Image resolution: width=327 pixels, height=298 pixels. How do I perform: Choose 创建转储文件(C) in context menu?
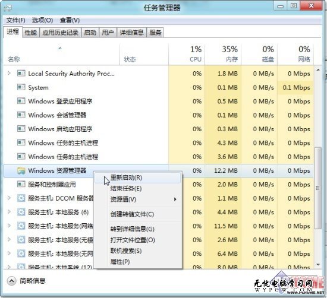pyautogui.click(x=138, y=214)
